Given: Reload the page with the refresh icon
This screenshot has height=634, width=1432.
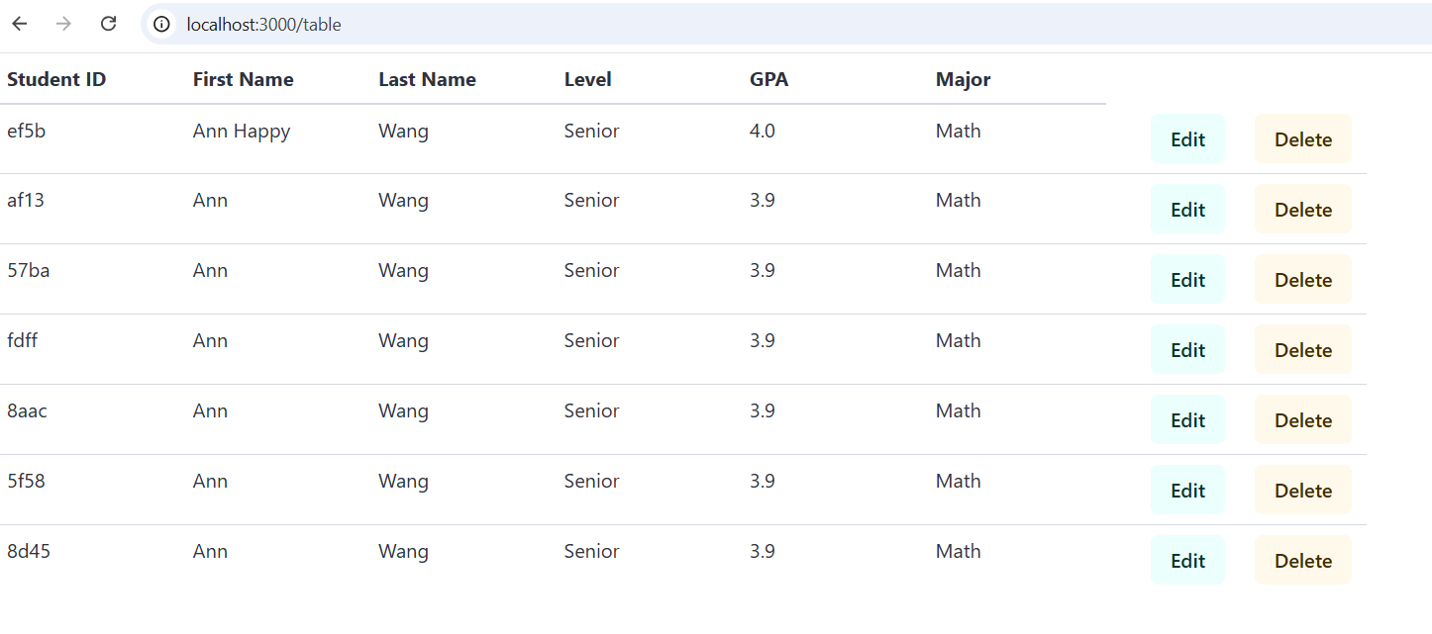Looking at the screenshot, I should click(109, 24).
